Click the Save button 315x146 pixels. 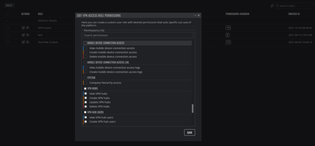click(189, 133)
